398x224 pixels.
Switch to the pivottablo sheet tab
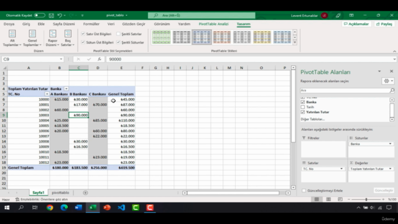tap(60, 193)
